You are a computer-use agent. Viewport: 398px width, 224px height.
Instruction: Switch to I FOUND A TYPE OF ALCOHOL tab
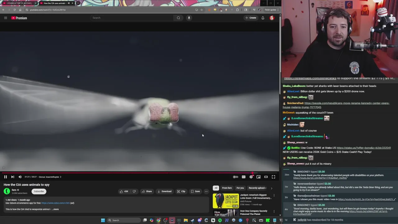coord(19,3)
